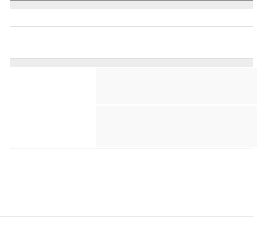This screenshot has width=257, height=236.
Task: Click the second table's gray header row
Action: click(131, 63)
